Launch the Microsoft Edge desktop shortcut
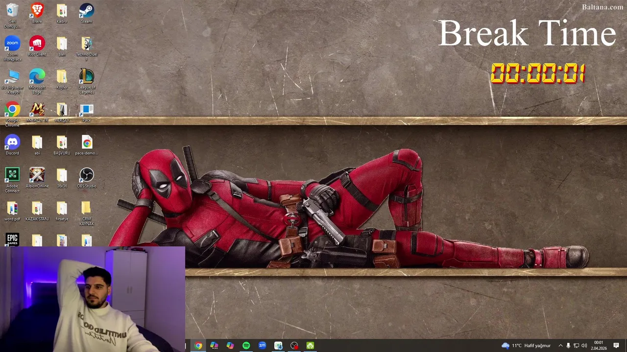Screen dimensions: 627x352 [x=37, y=82]
